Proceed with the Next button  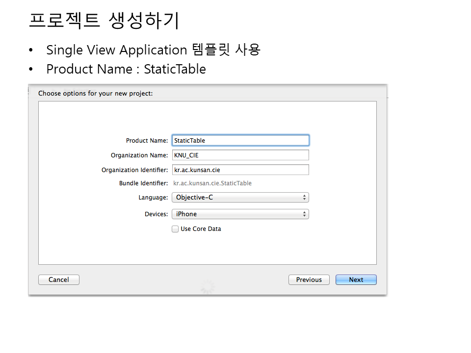(356, 279)
